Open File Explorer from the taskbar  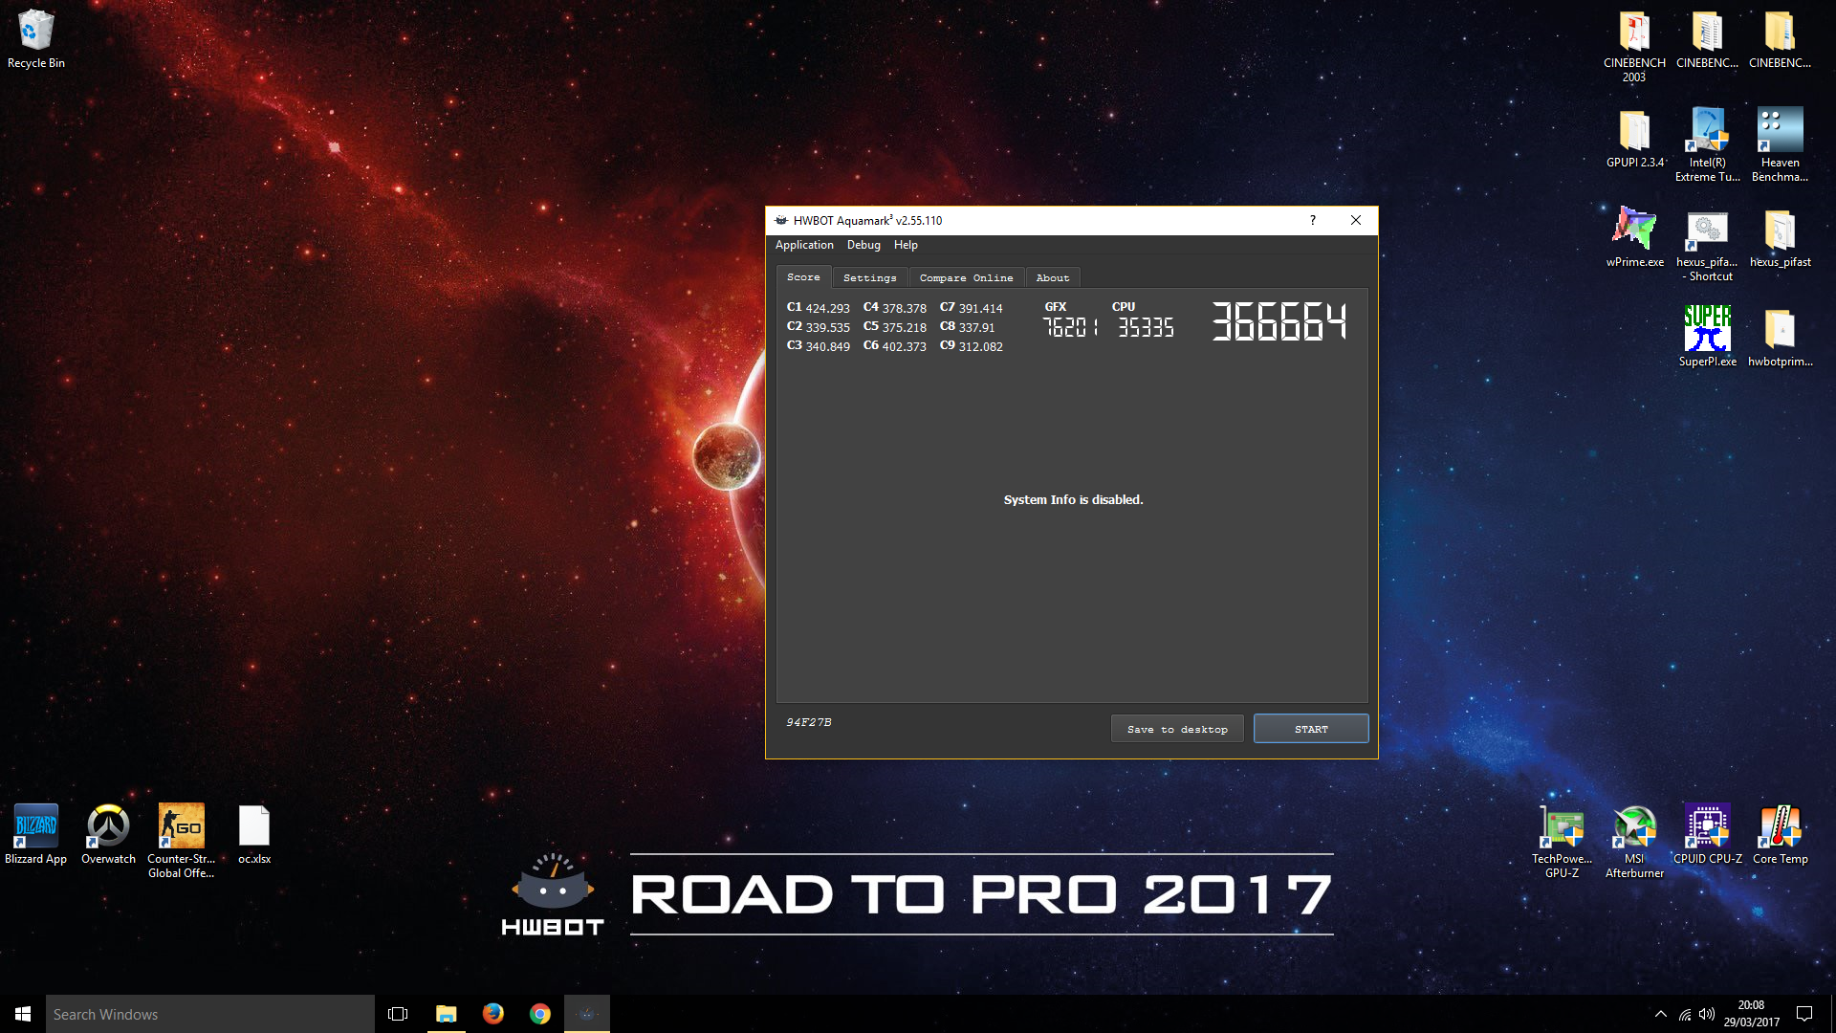(x=446, y=1014)
